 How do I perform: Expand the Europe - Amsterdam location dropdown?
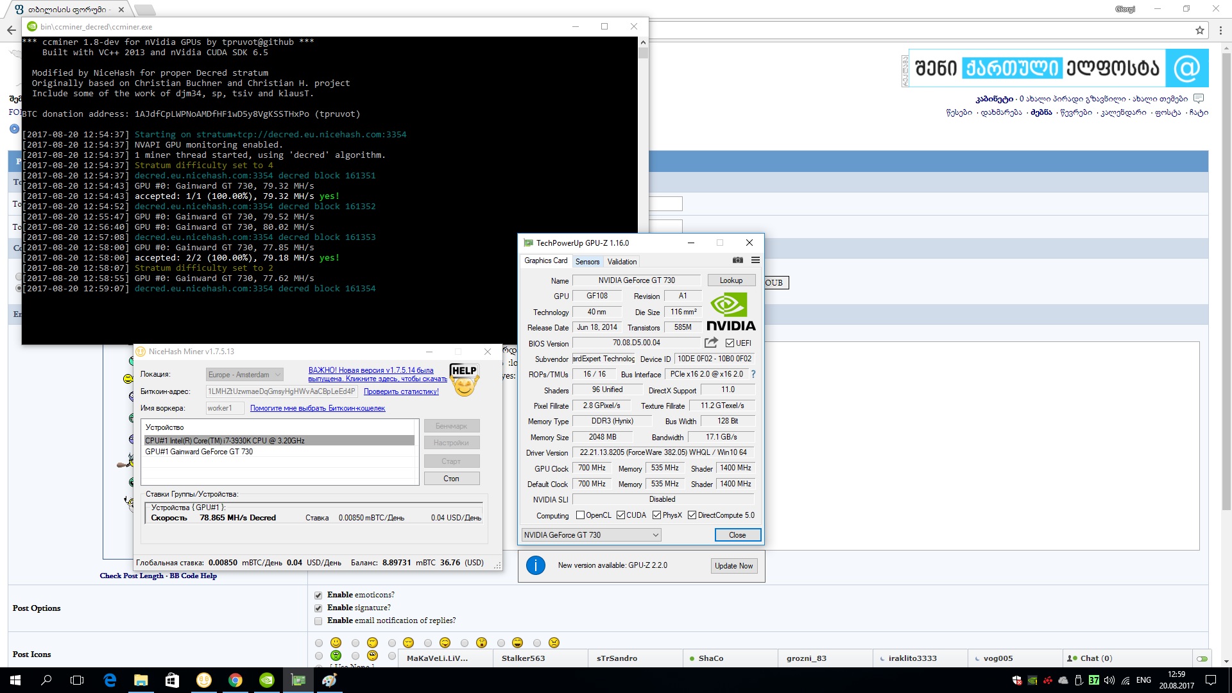coord(244,375)
